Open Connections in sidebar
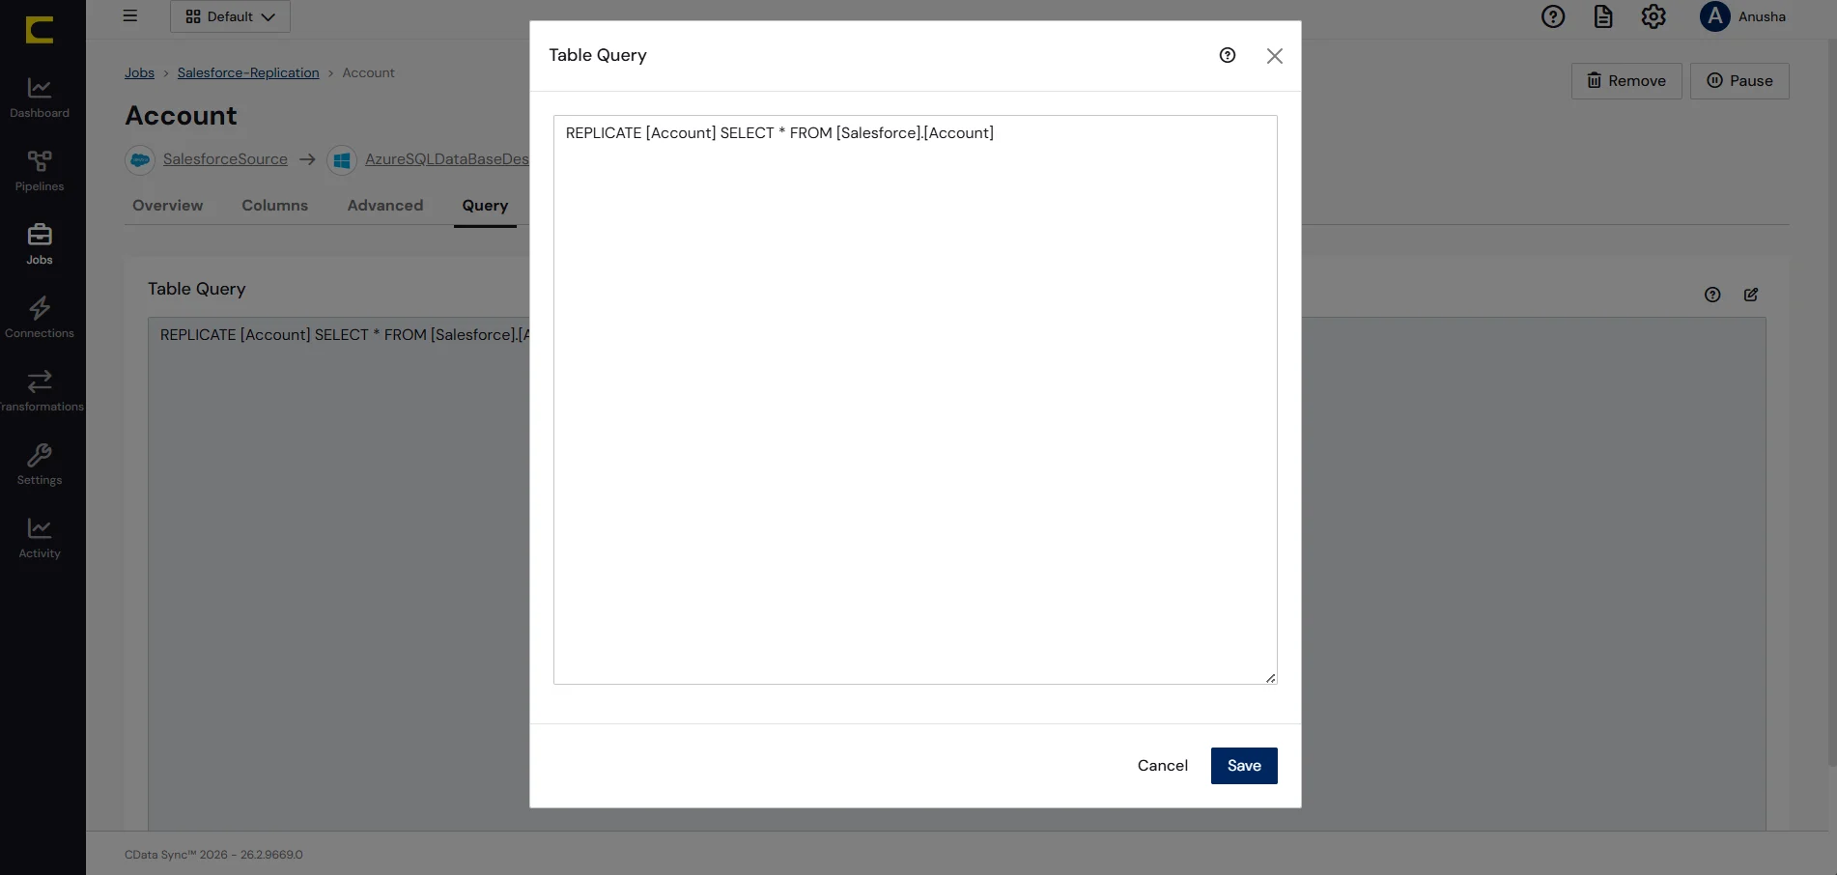The image size is (1837, 875). 40,318
